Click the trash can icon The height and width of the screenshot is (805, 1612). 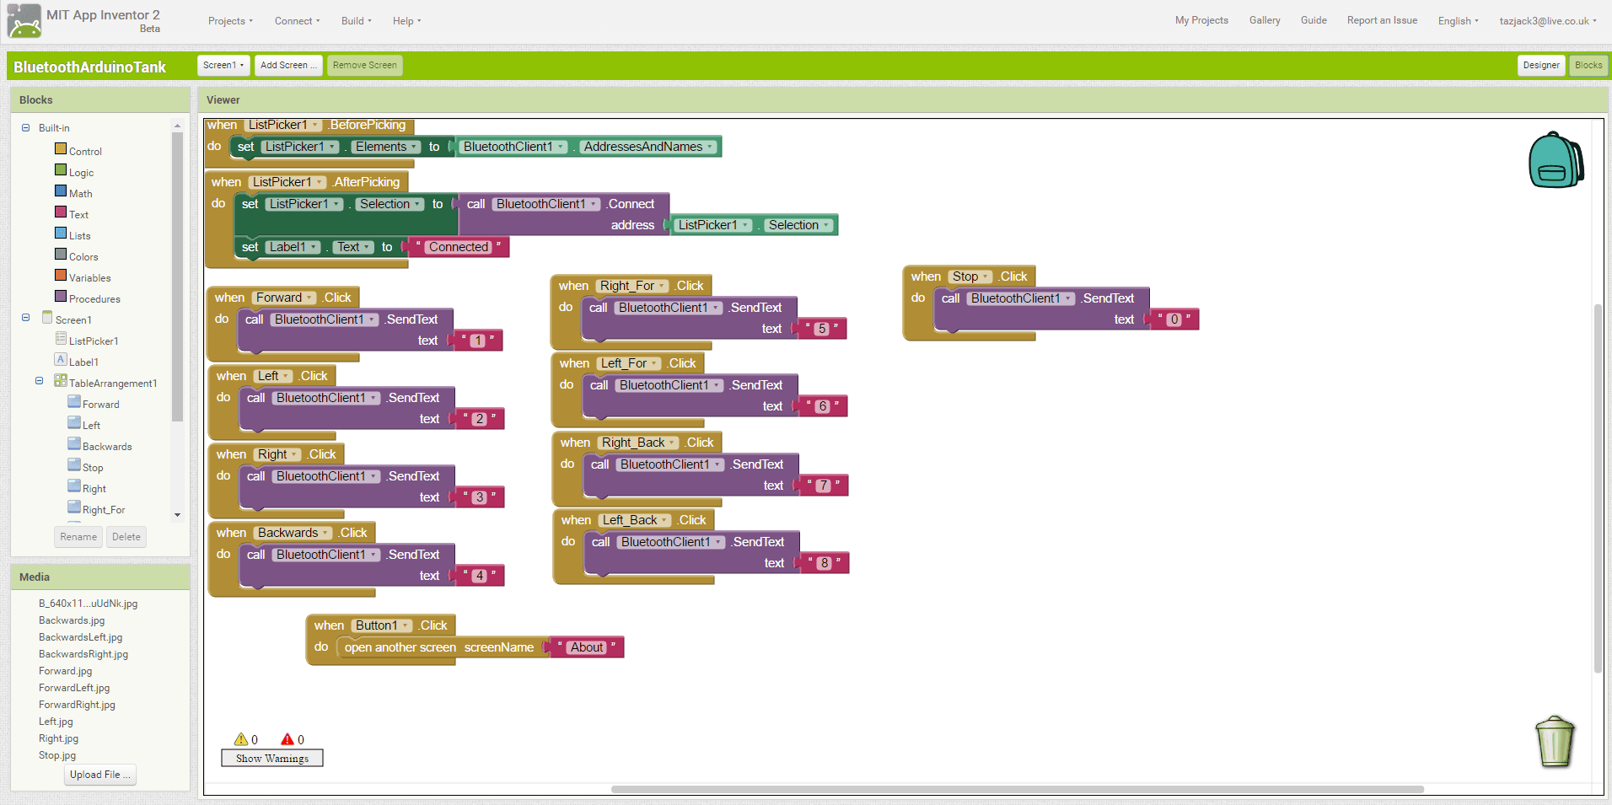[1554, 742]
